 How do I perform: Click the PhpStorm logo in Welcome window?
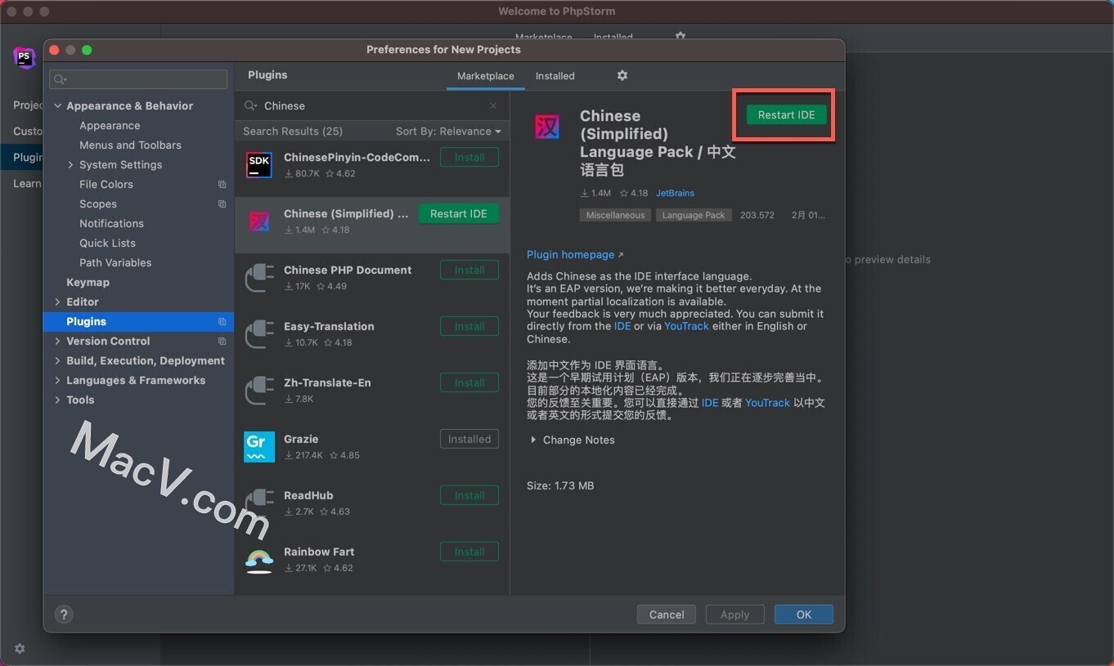(25, 57)
